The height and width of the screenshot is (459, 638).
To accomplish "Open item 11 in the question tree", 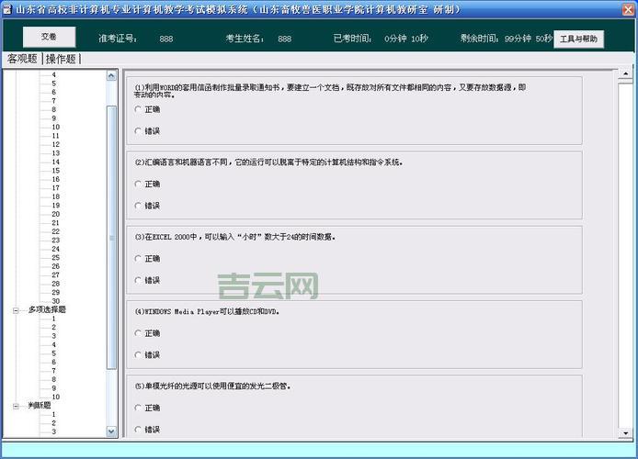I will click(55, 136).
